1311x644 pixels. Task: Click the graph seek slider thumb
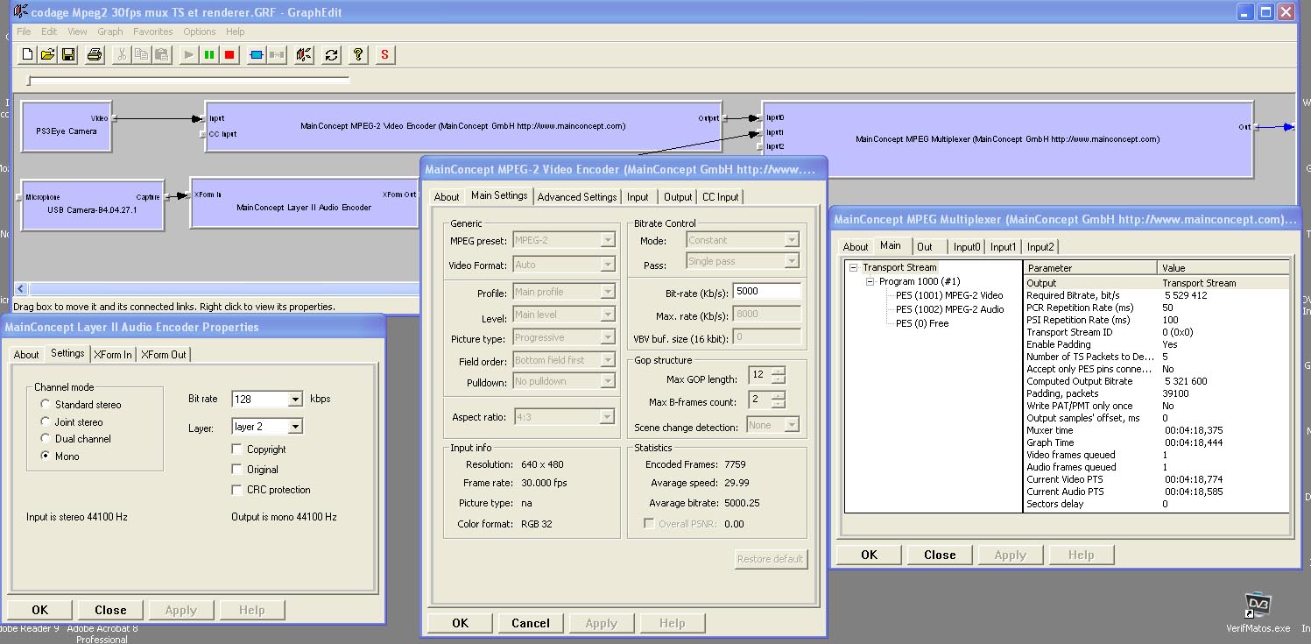[30, 81]
